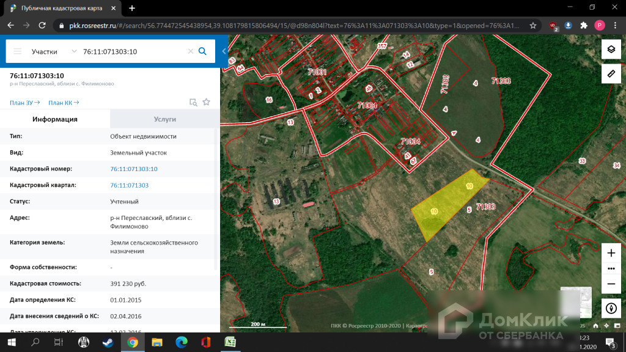Follow cadastral quarter link 76:11:071303
This screenshot has width=626, height=352.
pos(129,185)
